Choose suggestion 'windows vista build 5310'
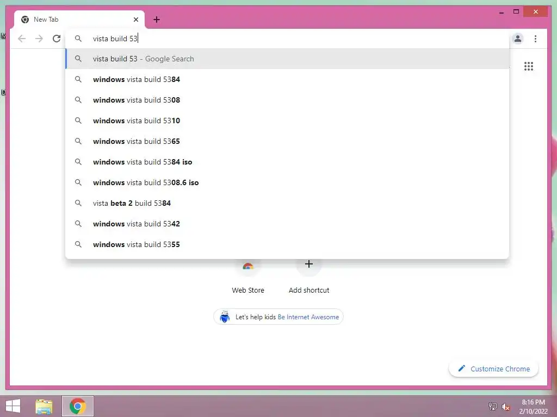The image size is (557, 417). click(x=287, y=121)
